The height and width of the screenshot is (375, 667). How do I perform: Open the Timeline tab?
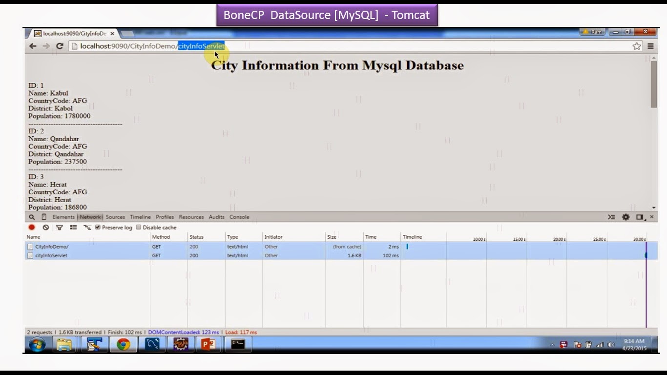coord(140,217)
